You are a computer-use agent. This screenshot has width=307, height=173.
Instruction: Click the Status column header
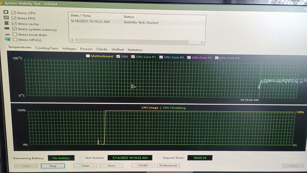pyautogui.click(x=129, y=17)
